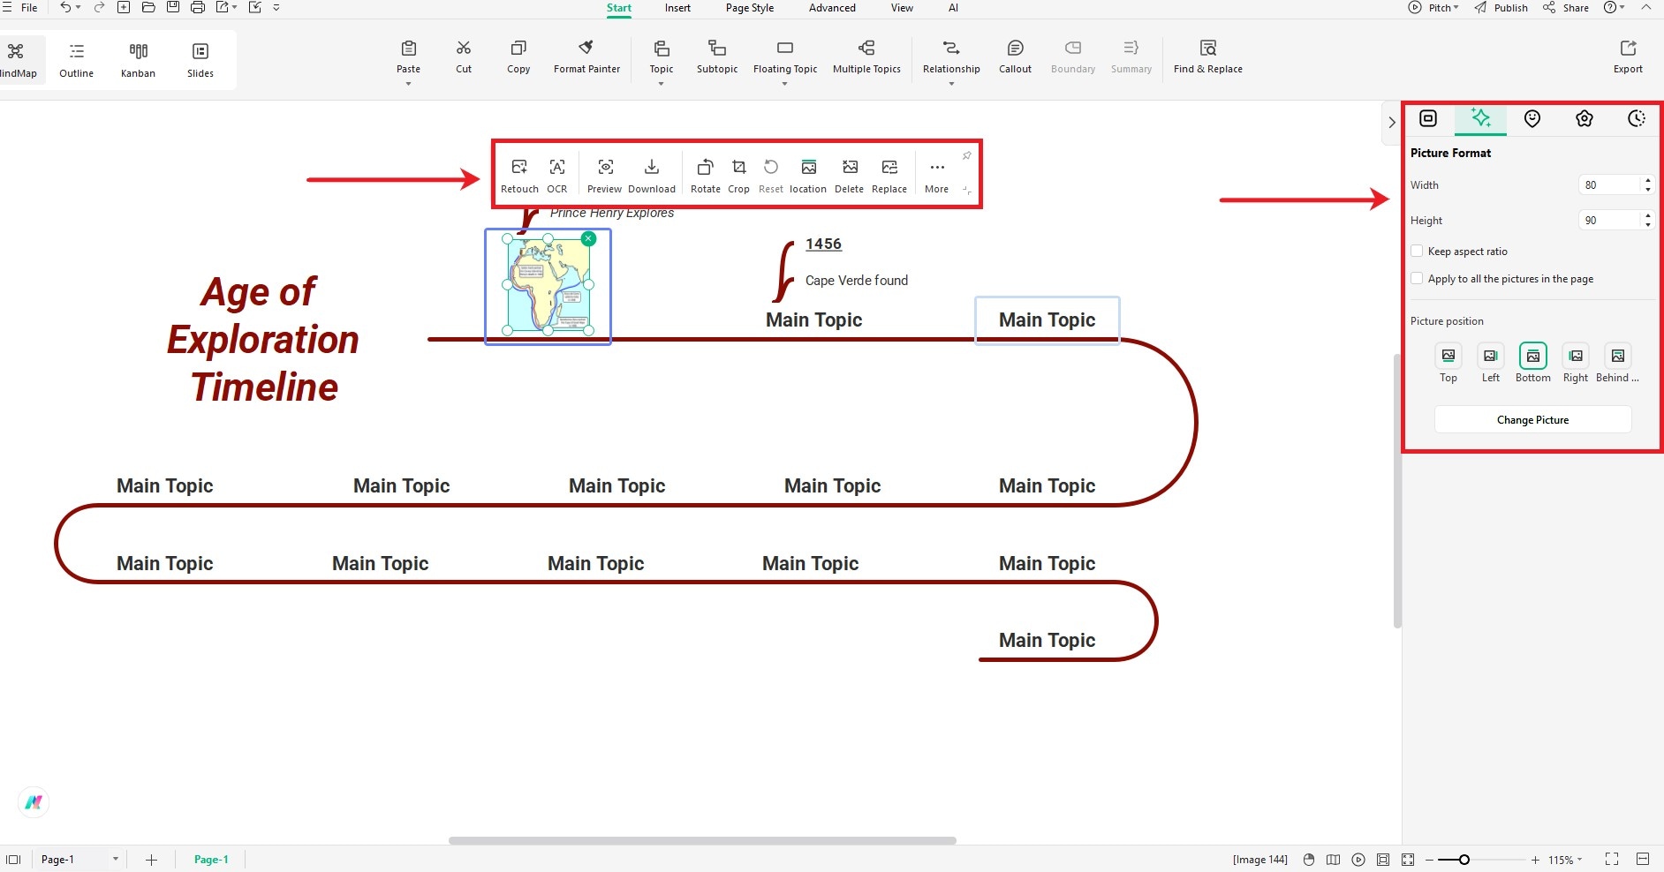
Task: Choose the Crop picture tool
Action: coord(739,176)
